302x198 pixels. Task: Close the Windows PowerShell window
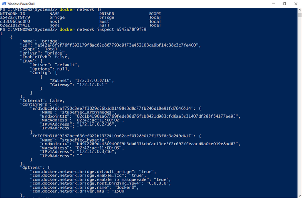tap(296, 3)
